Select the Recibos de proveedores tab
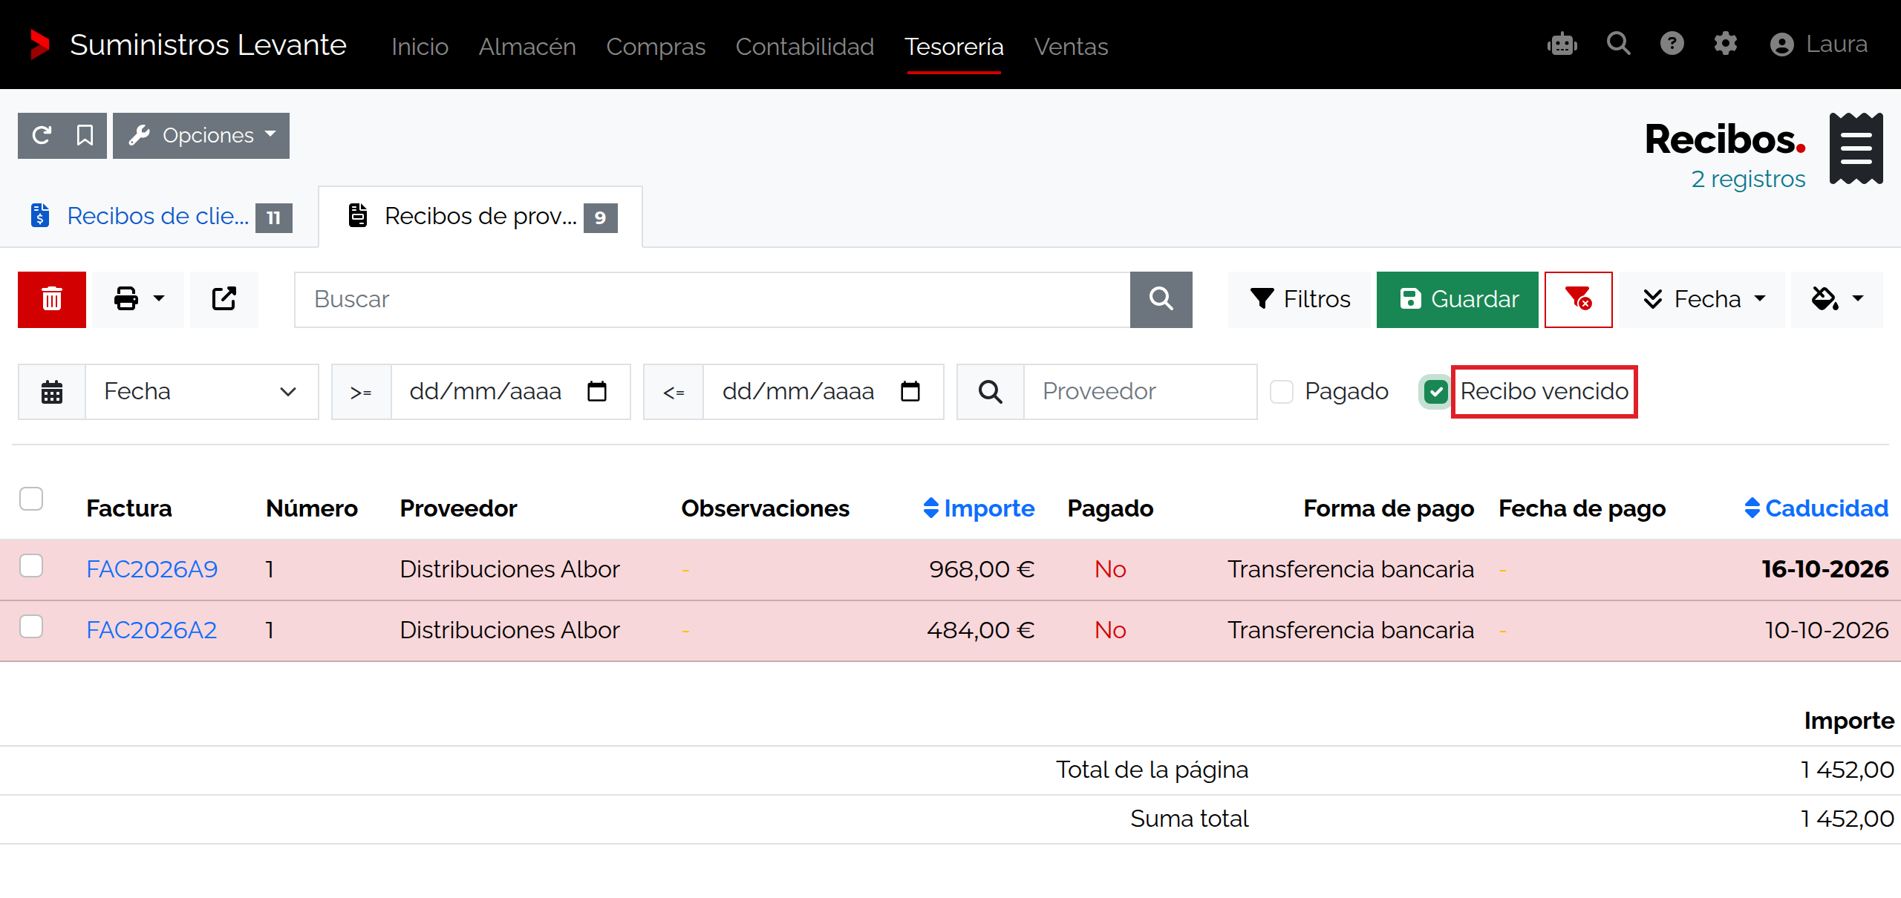Screen dimensions: 1901x898 point(481,216)
